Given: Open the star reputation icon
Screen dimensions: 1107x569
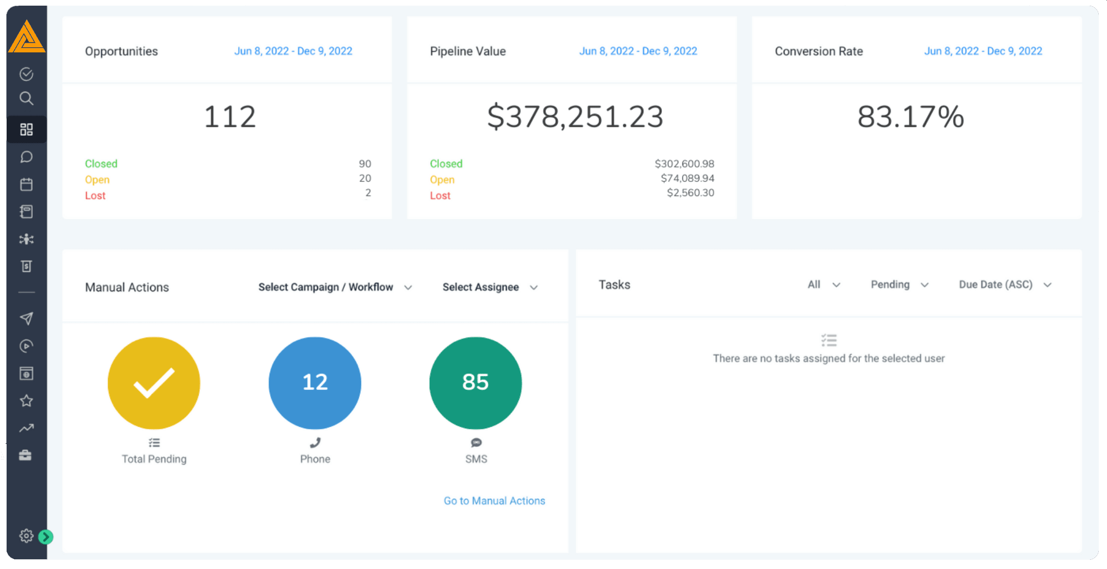Looking at the screenshot, I should (26, 401).
